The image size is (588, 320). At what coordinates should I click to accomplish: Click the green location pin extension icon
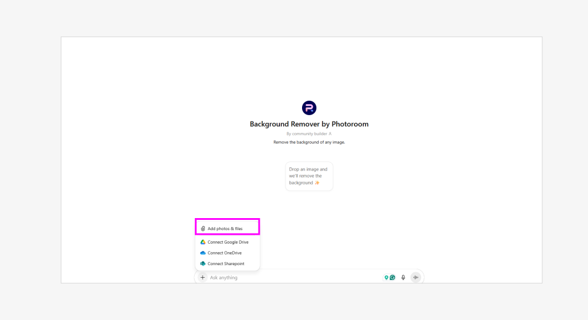(x=386, y=278)
